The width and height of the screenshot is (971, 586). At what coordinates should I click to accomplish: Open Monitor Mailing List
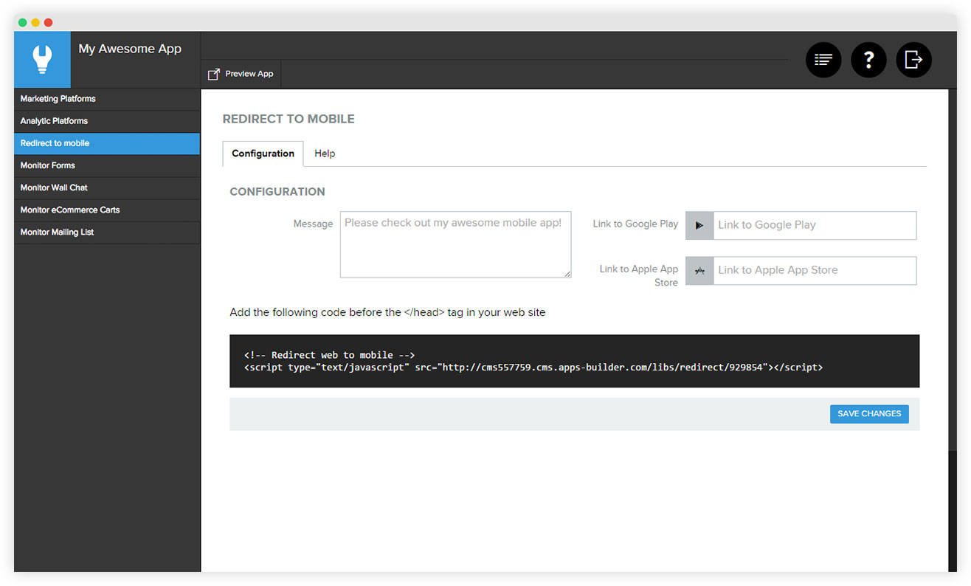pos(58,232)
